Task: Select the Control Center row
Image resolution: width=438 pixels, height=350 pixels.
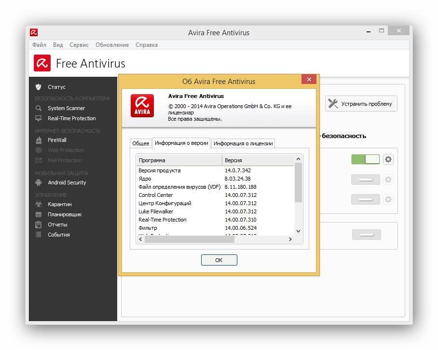Action: point(215,195)
